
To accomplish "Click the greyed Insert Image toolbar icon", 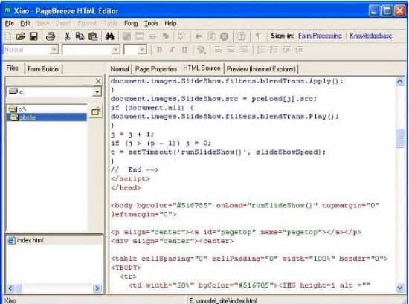I will click(126, 36).
